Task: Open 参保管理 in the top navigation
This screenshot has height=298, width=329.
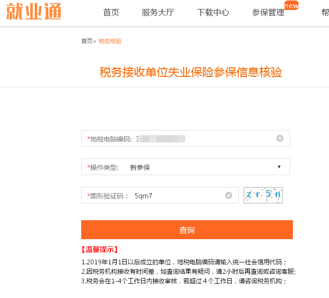Action: 268,13
